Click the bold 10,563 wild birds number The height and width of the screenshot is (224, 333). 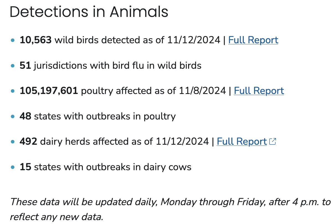(x=35, y=40)
